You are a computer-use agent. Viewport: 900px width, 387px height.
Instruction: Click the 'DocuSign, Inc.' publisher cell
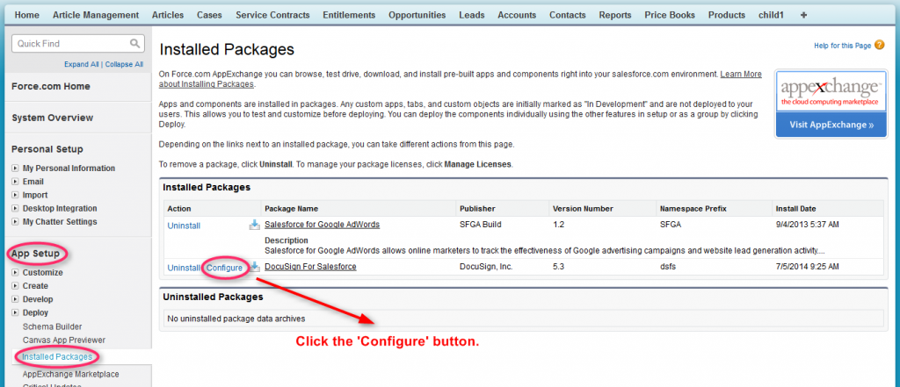click(486, 267)
